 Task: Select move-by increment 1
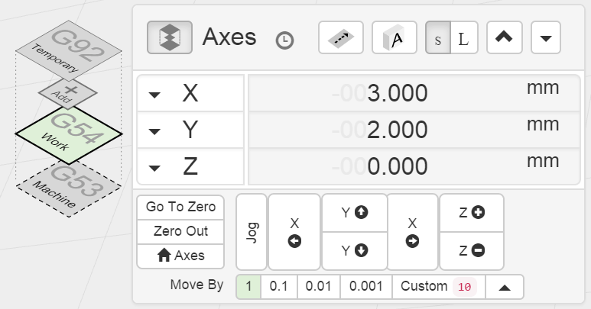[248, 286]
